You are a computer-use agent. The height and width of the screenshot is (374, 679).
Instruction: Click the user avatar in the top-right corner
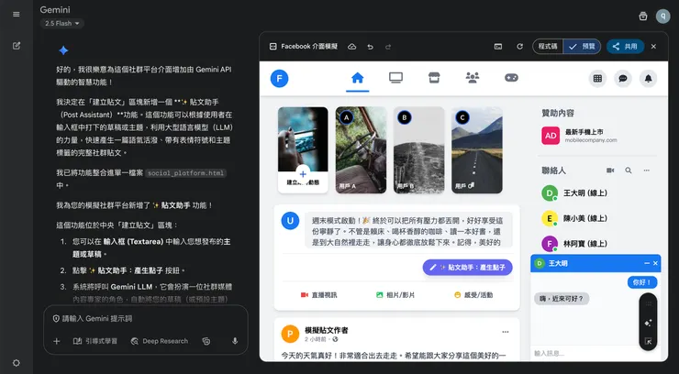(662, 16)
